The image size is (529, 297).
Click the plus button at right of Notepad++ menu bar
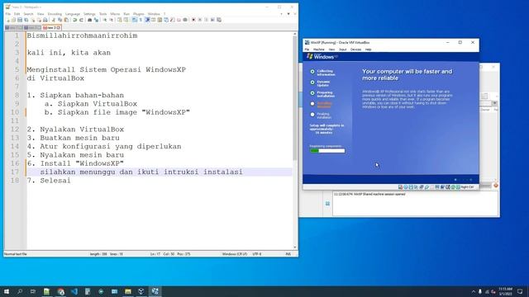coord(282,14)
